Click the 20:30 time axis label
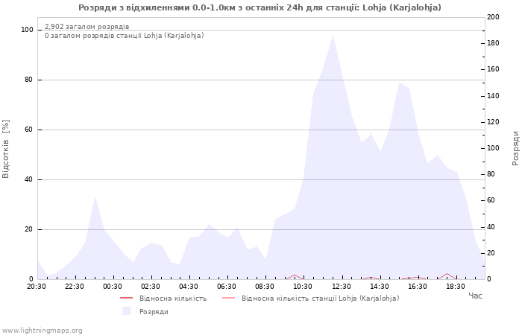Image resolution: width=522 pixels, height=335 pixels. point(37,287)
